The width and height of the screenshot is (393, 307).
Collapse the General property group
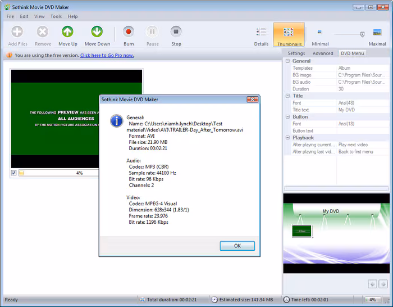287,61
